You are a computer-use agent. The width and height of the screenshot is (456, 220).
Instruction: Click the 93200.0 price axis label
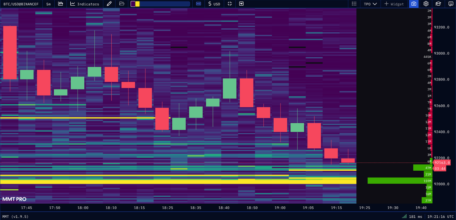pyautogui.click(x=442, y=27)
